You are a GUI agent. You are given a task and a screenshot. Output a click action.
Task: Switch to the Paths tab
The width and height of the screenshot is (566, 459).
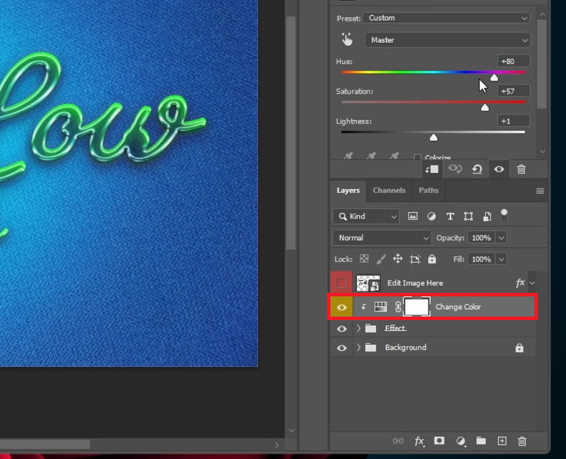tap(428, 191)
